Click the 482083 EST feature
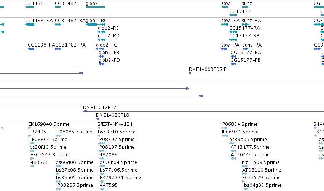The image size is (324, 191). point(102,159)
